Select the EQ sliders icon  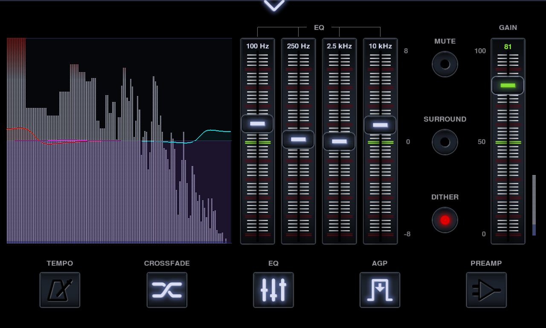pos(273,290)
